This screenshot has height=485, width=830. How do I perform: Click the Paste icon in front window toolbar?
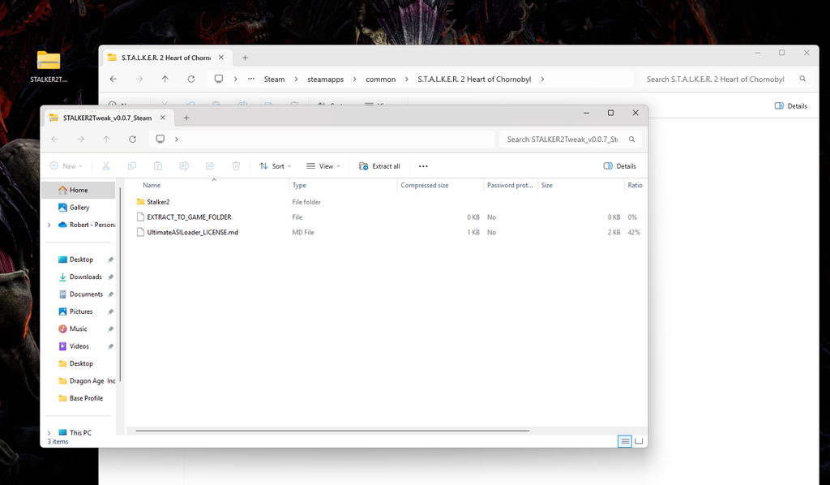[158, 166]
